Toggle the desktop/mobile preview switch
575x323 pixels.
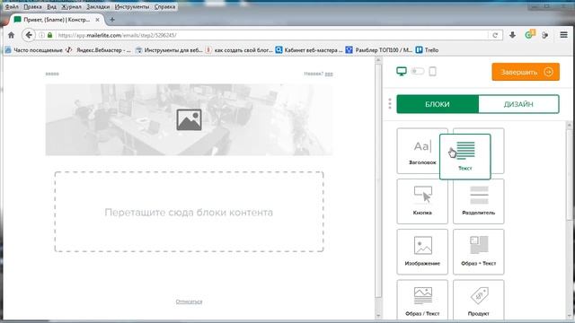coord(418,71)
